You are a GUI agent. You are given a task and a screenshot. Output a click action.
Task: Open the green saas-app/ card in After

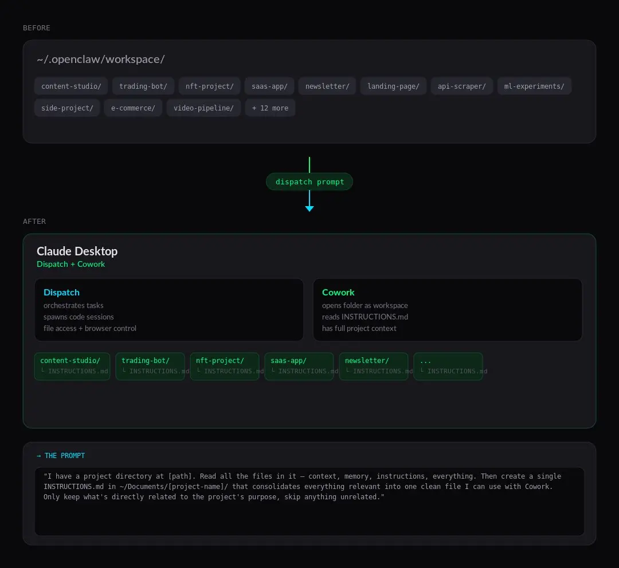click(299, 366)
